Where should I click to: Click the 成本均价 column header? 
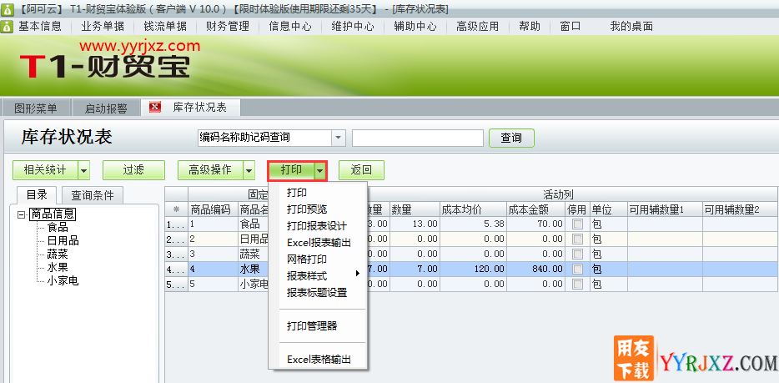[x=473, y=209]
